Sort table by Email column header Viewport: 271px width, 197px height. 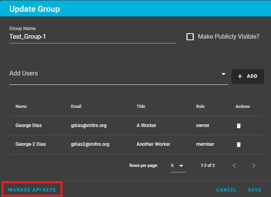(76, 106)
